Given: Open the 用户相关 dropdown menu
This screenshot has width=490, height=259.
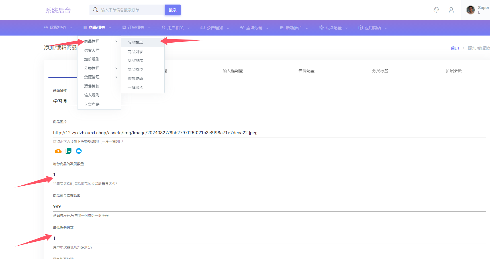Looking at the screenshot, I should tap(175, 28).
